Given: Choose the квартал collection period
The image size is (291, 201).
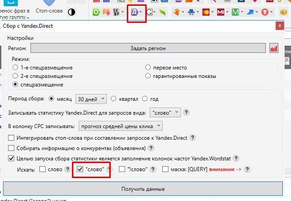Looking at the screenshot, I should pyautogui.click(x=113, y=99).
